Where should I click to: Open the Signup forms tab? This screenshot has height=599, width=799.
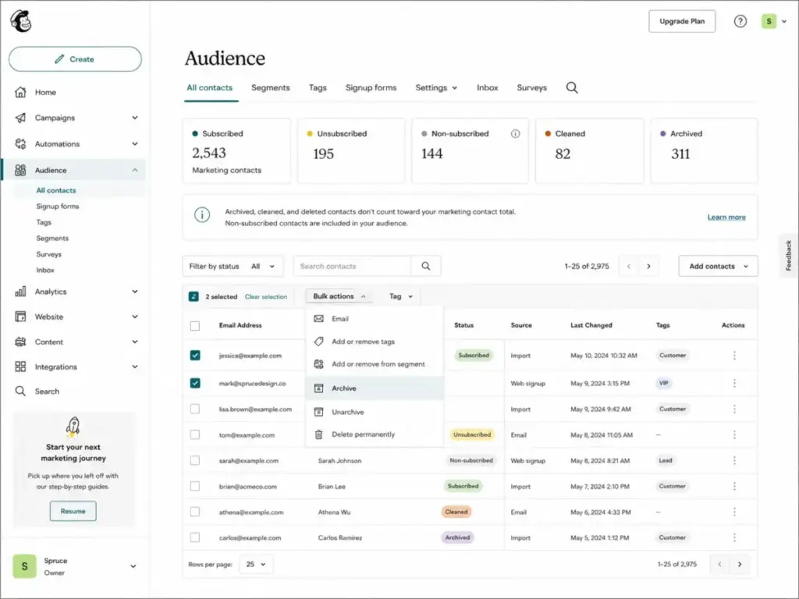[371, 87]
